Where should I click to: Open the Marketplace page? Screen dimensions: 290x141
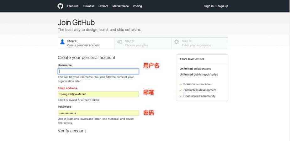(121, 6)
